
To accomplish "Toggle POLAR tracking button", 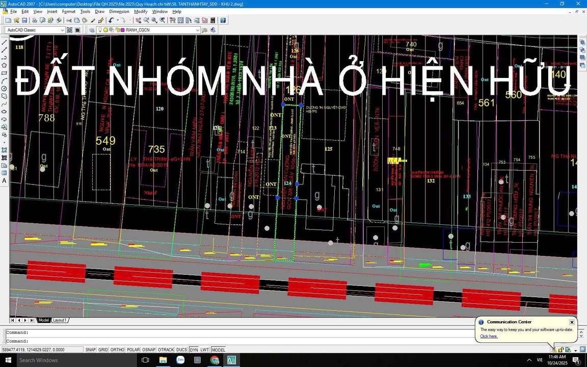I will pos(134,349).
